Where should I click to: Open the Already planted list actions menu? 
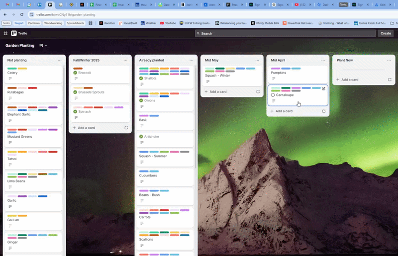coord(192,60)
